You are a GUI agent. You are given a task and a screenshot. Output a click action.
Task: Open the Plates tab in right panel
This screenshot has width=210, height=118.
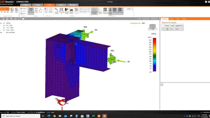point(172,19)
